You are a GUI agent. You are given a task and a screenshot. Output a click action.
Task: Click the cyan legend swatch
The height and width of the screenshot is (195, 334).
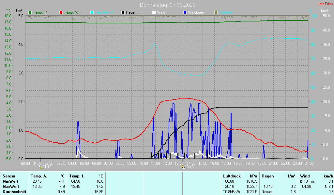[92, 12]
